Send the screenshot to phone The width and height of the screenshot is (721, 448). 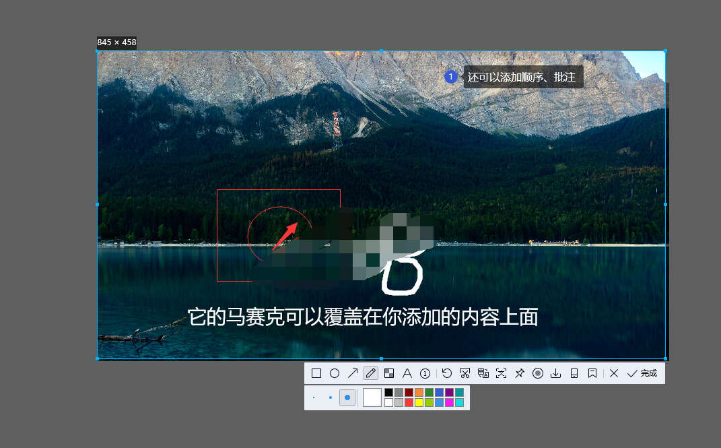click(574, 373)
